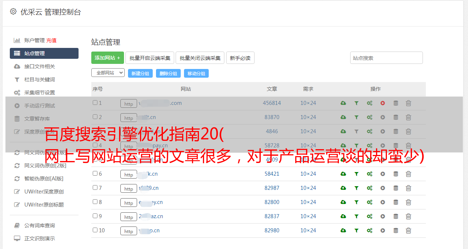Tick the checkbox for site 8

click(95, 202)
